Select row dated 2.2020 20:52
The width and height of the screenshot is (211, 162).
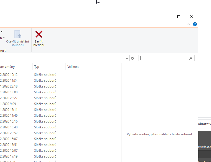(44, 133)
